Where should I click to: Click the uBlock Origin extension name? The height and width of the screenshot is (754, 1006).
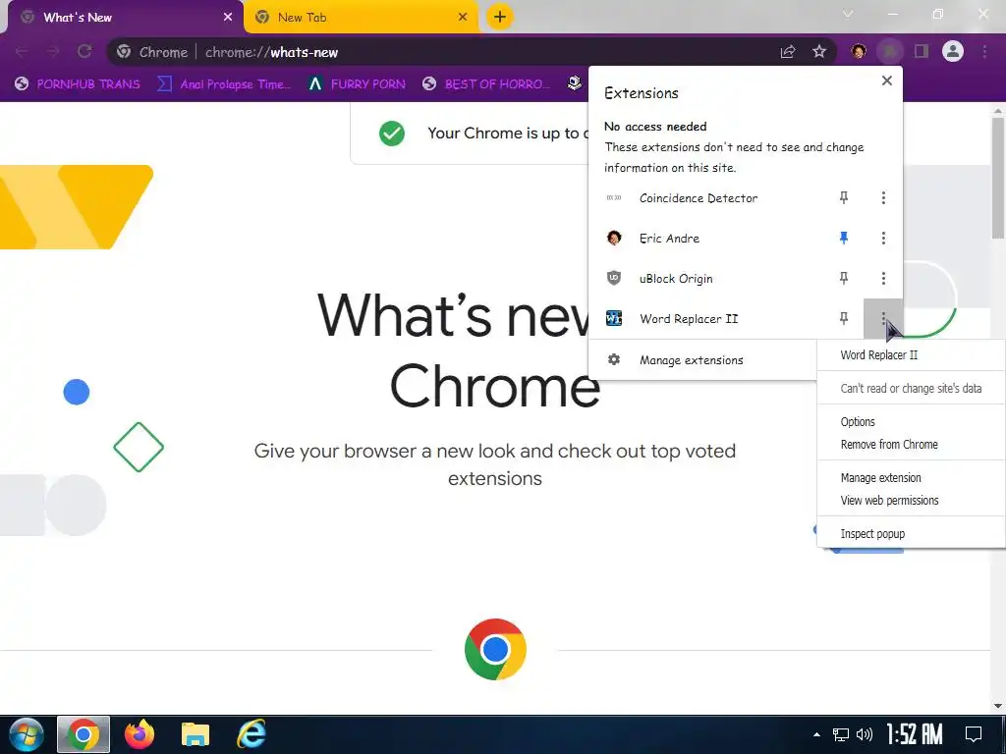pyautogui.click(x=676, y=278)
